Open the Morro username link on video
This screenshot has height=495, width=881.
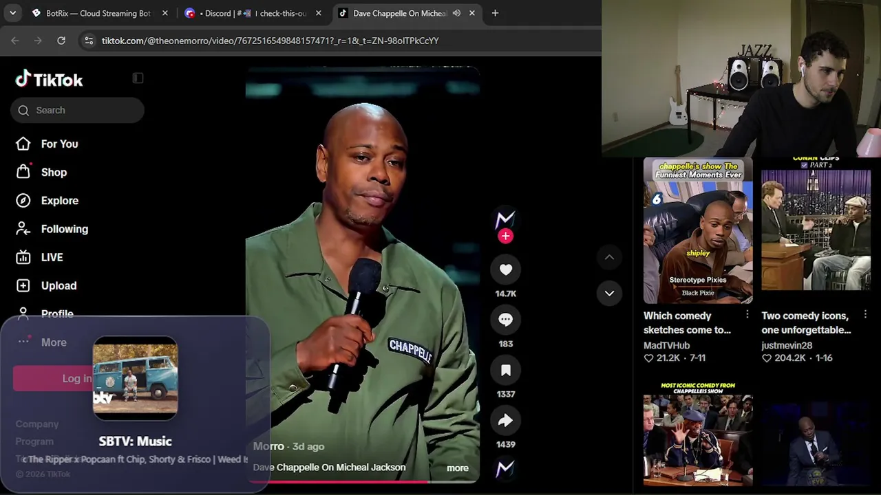click(x=268, y=446)
